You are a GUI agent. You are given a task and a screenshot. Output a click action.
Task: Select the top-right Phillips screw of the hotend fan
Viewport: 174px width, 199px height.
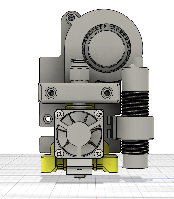coord(99,114)
